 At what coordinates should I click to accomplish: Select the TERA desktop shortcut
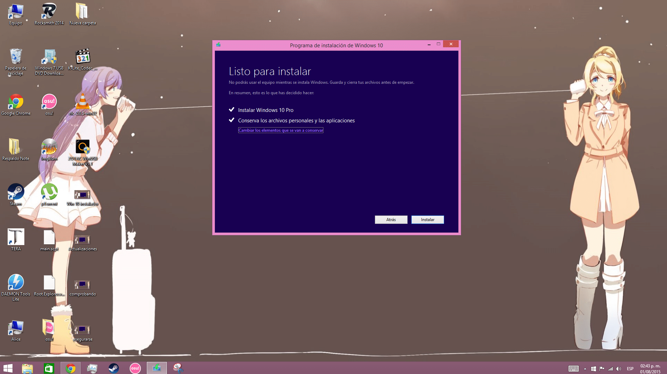[16, 240]
